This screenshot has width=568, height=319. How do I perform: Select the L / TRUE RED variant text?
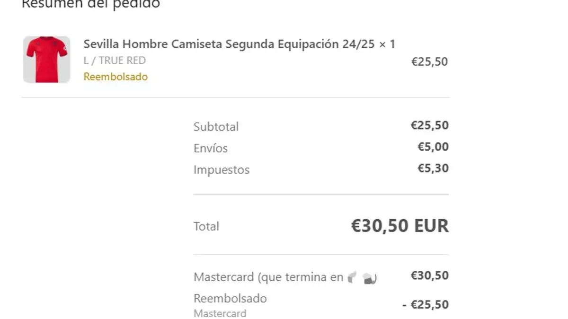[115, 60]
